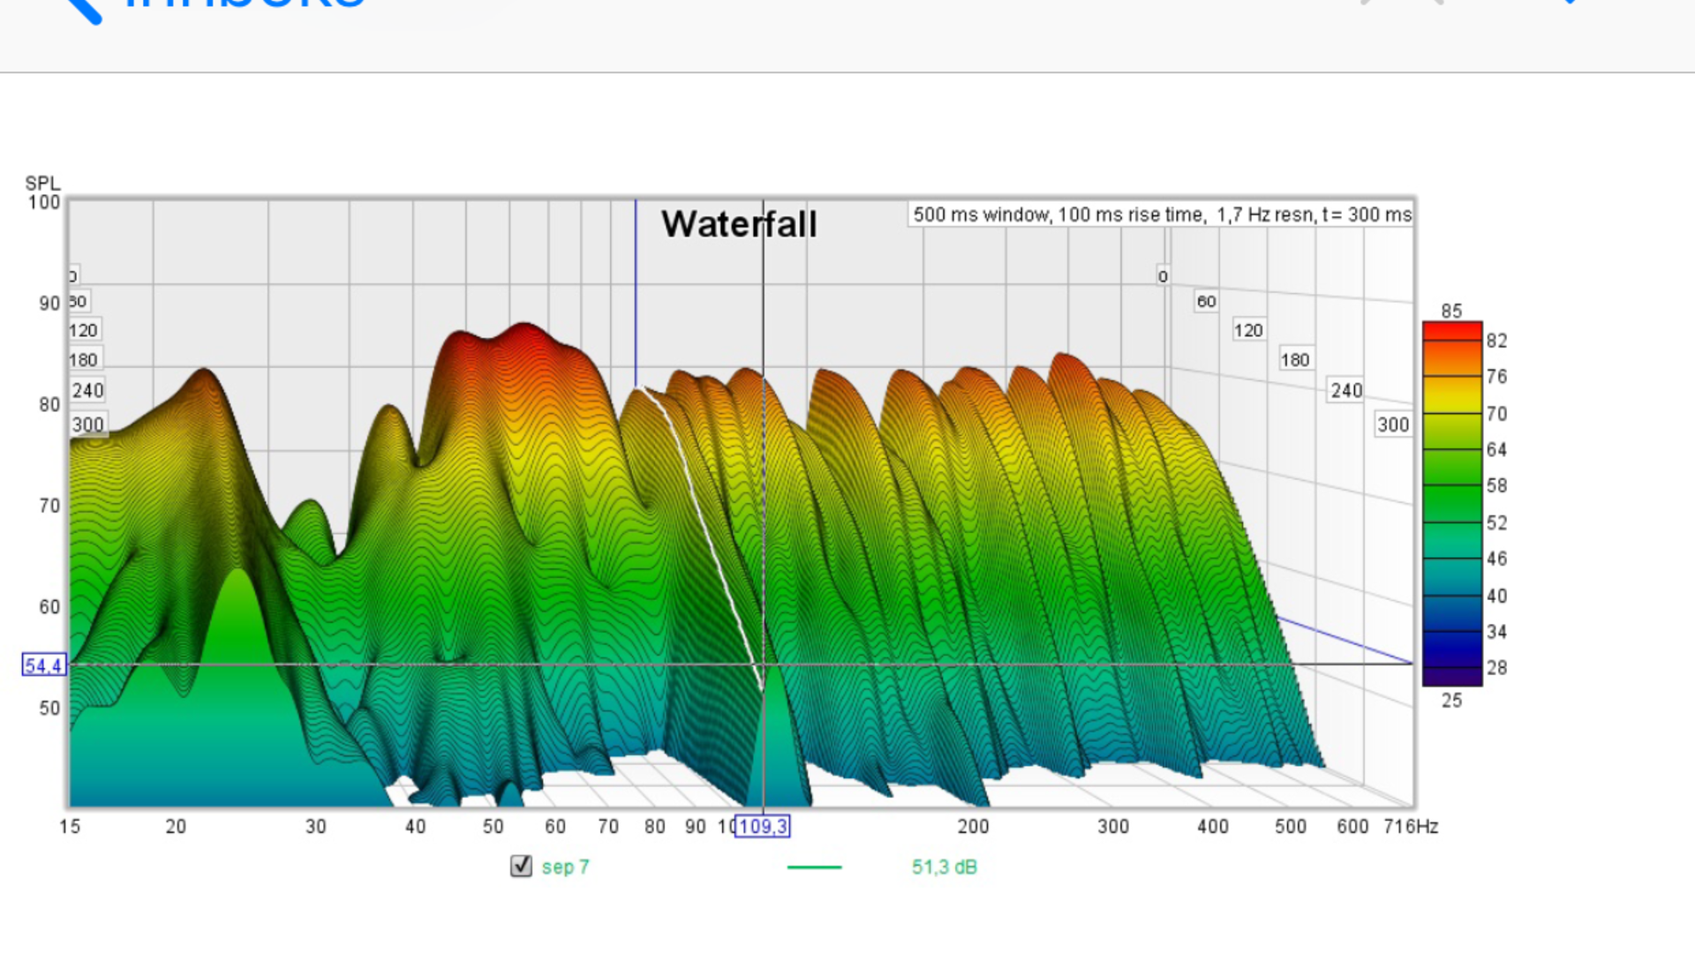This screenshot has width=1695, height=953.
Task: Click the rainbow color scale bar
Action: [x=1452, y=504]
